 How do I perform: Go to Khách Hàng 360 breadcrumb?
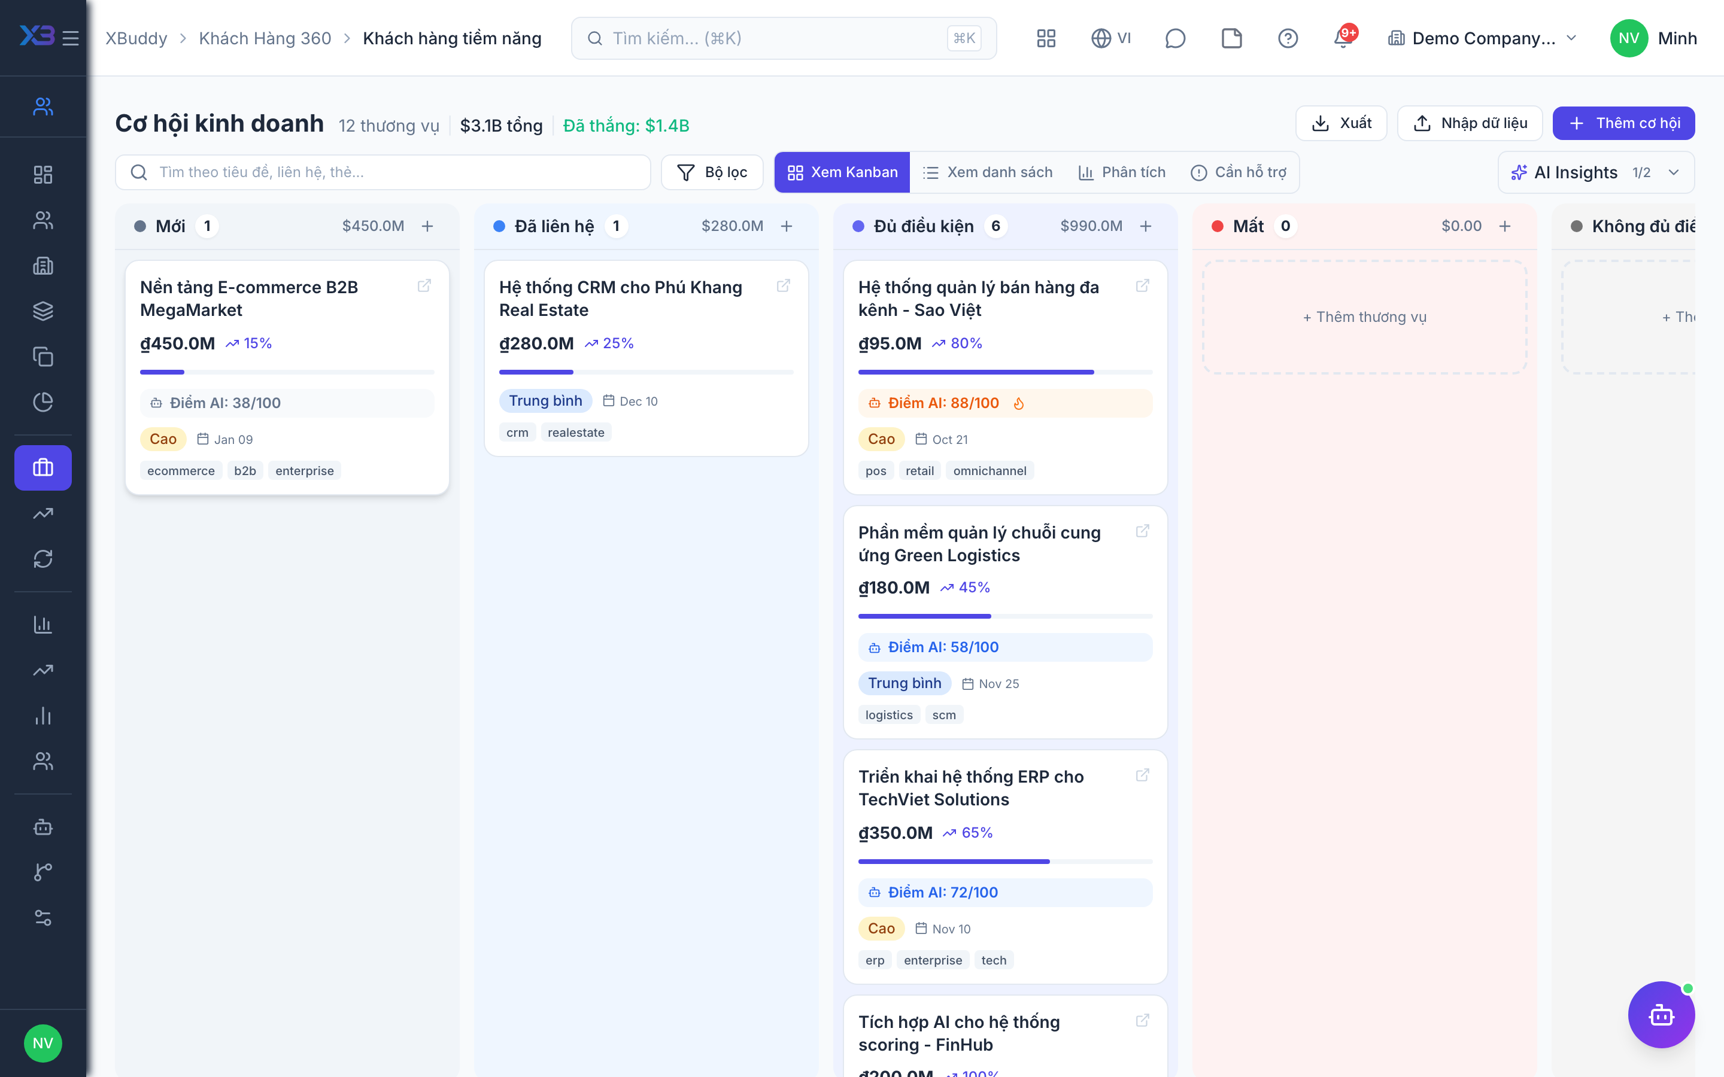click(265, 38)
